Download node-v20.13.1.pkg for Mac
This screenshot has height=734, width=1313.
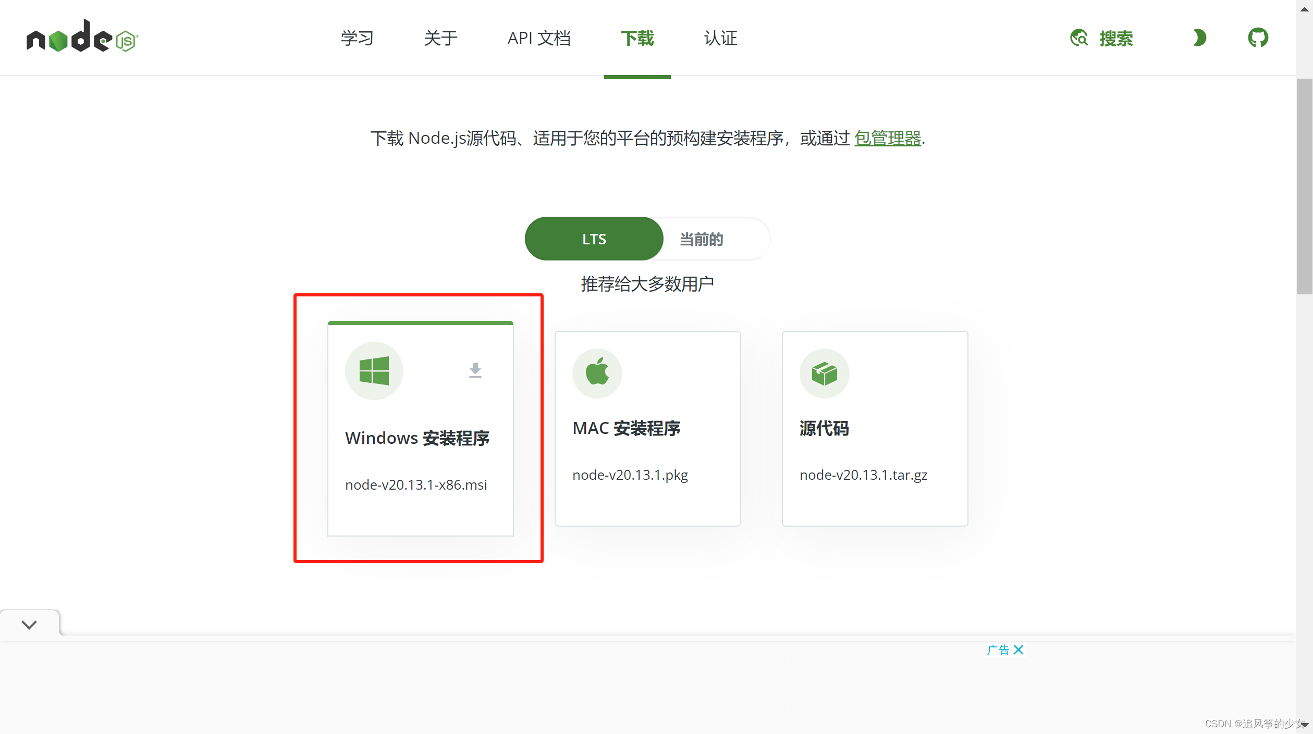(630, 474)
